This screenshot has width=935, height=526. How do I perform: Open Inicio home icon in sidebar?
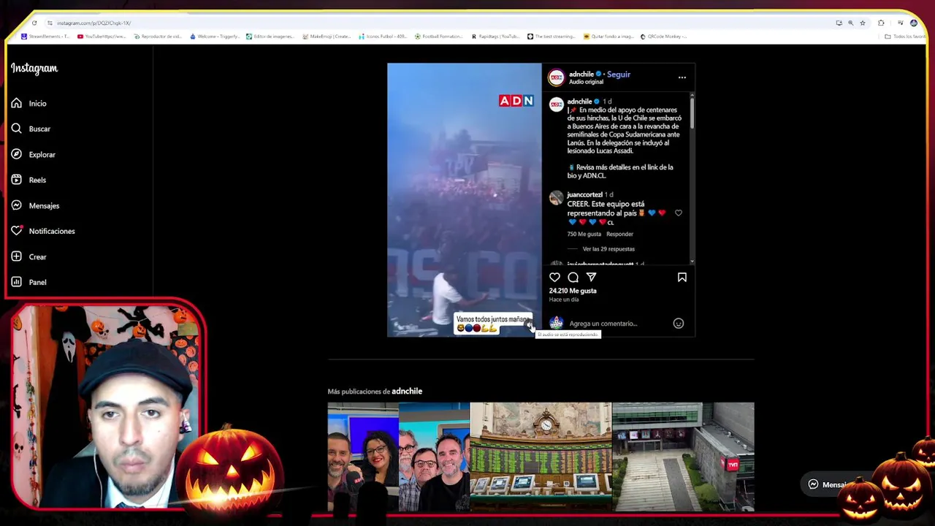[x=28, y=103]
